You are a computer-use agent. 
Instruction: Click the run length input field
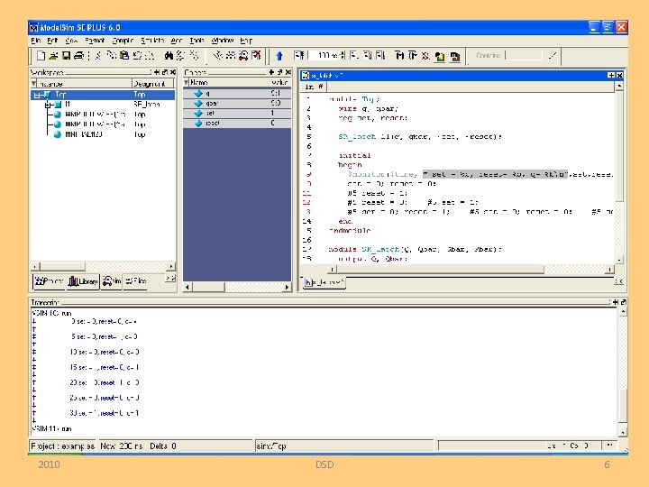click(324, 56)
